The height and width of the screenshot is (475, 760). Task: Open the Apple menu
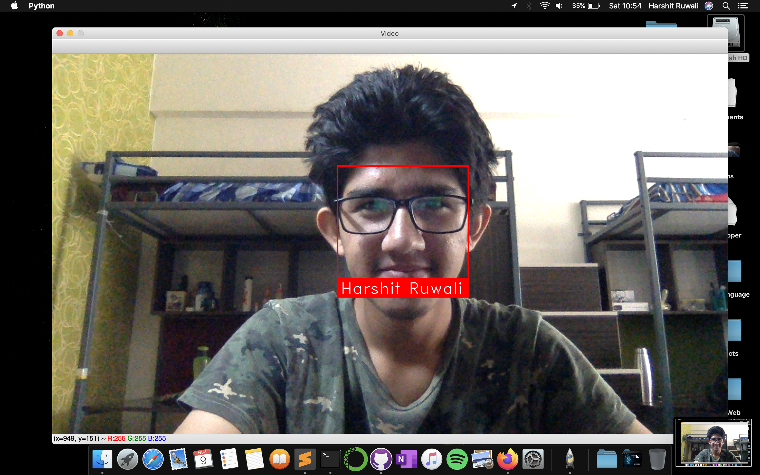[x=15, y=6]
